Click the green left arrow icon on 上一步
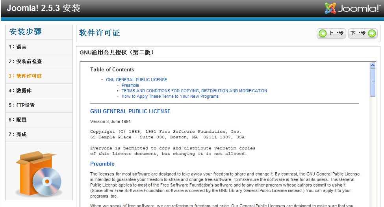This screenshot has width=384, height=207. pyautogui.click(x=323, y=33)
